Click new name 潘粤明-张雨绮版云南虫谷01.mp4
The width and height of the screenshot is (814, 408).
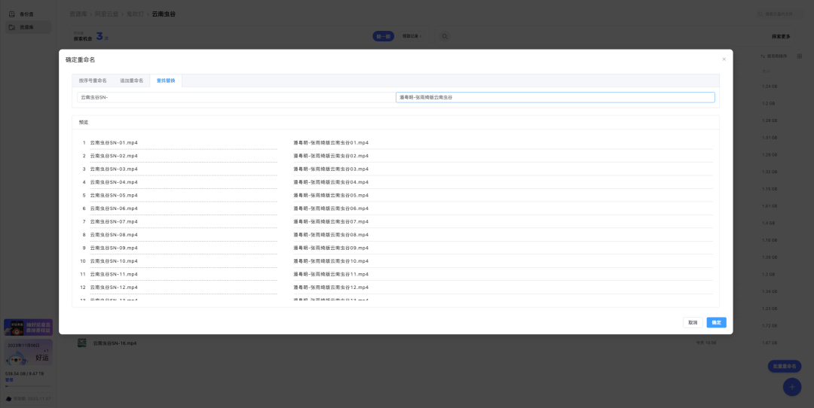click(x=331, y=142)
